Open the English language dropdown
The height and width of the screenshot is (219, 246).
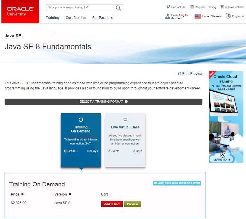tap(238, 16)
